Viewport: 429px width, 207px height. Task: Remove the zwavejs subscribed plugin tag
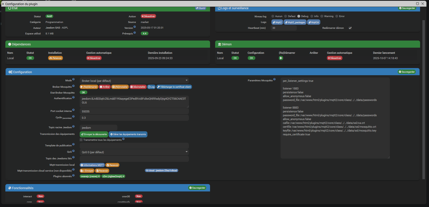coord(99,176)
